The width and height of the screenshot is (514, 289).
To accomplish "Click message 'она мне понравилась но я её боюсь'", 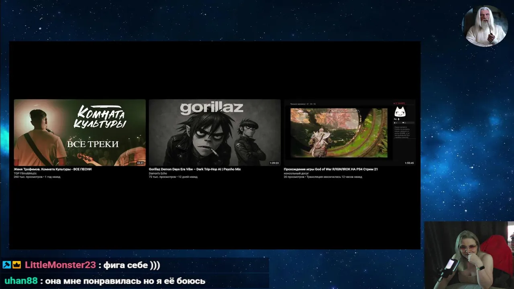I will pos(125,281).
